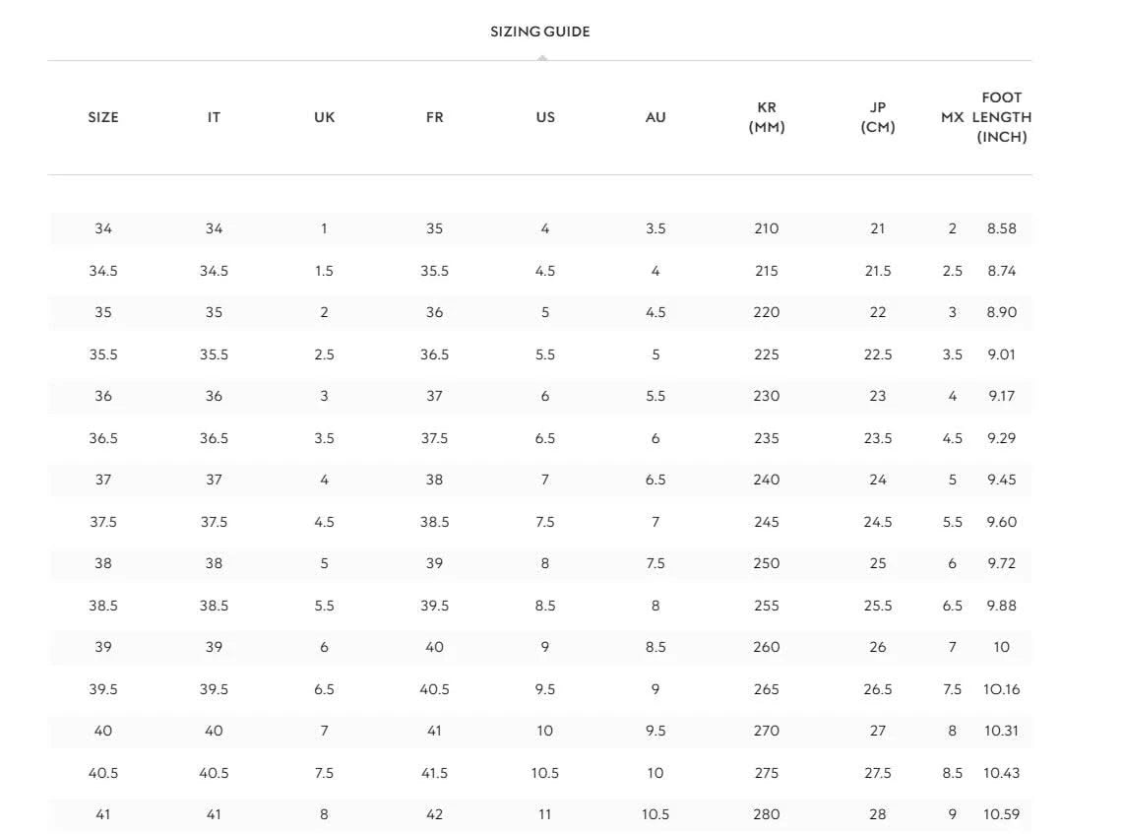Select the US column header
This screenshot has width=1123, height=834.
pyautogui.click(x=545, y=117)
